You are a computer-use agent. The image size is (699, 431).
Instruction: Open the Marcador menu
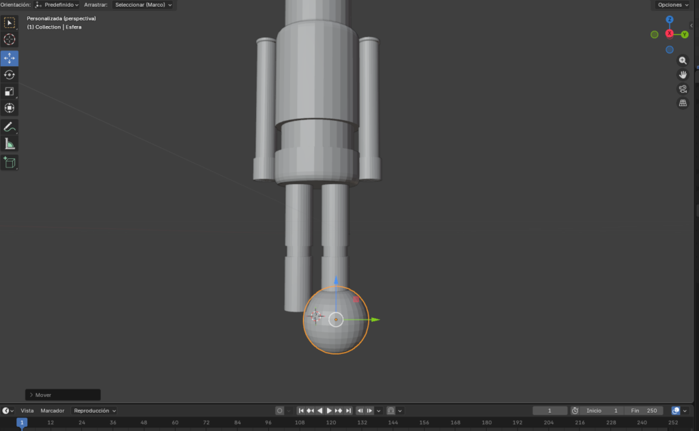53,411
